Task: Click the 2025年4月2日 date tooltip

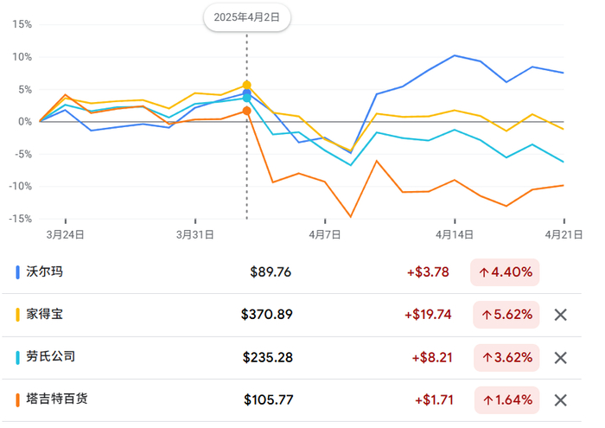Action: 246,17
